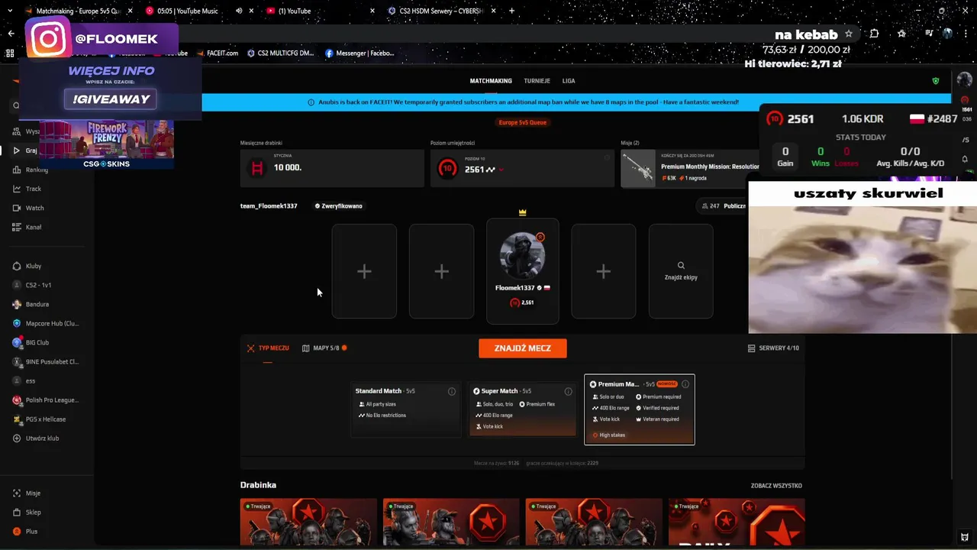
Task: Click Super Match info icon
Action: 568,391
